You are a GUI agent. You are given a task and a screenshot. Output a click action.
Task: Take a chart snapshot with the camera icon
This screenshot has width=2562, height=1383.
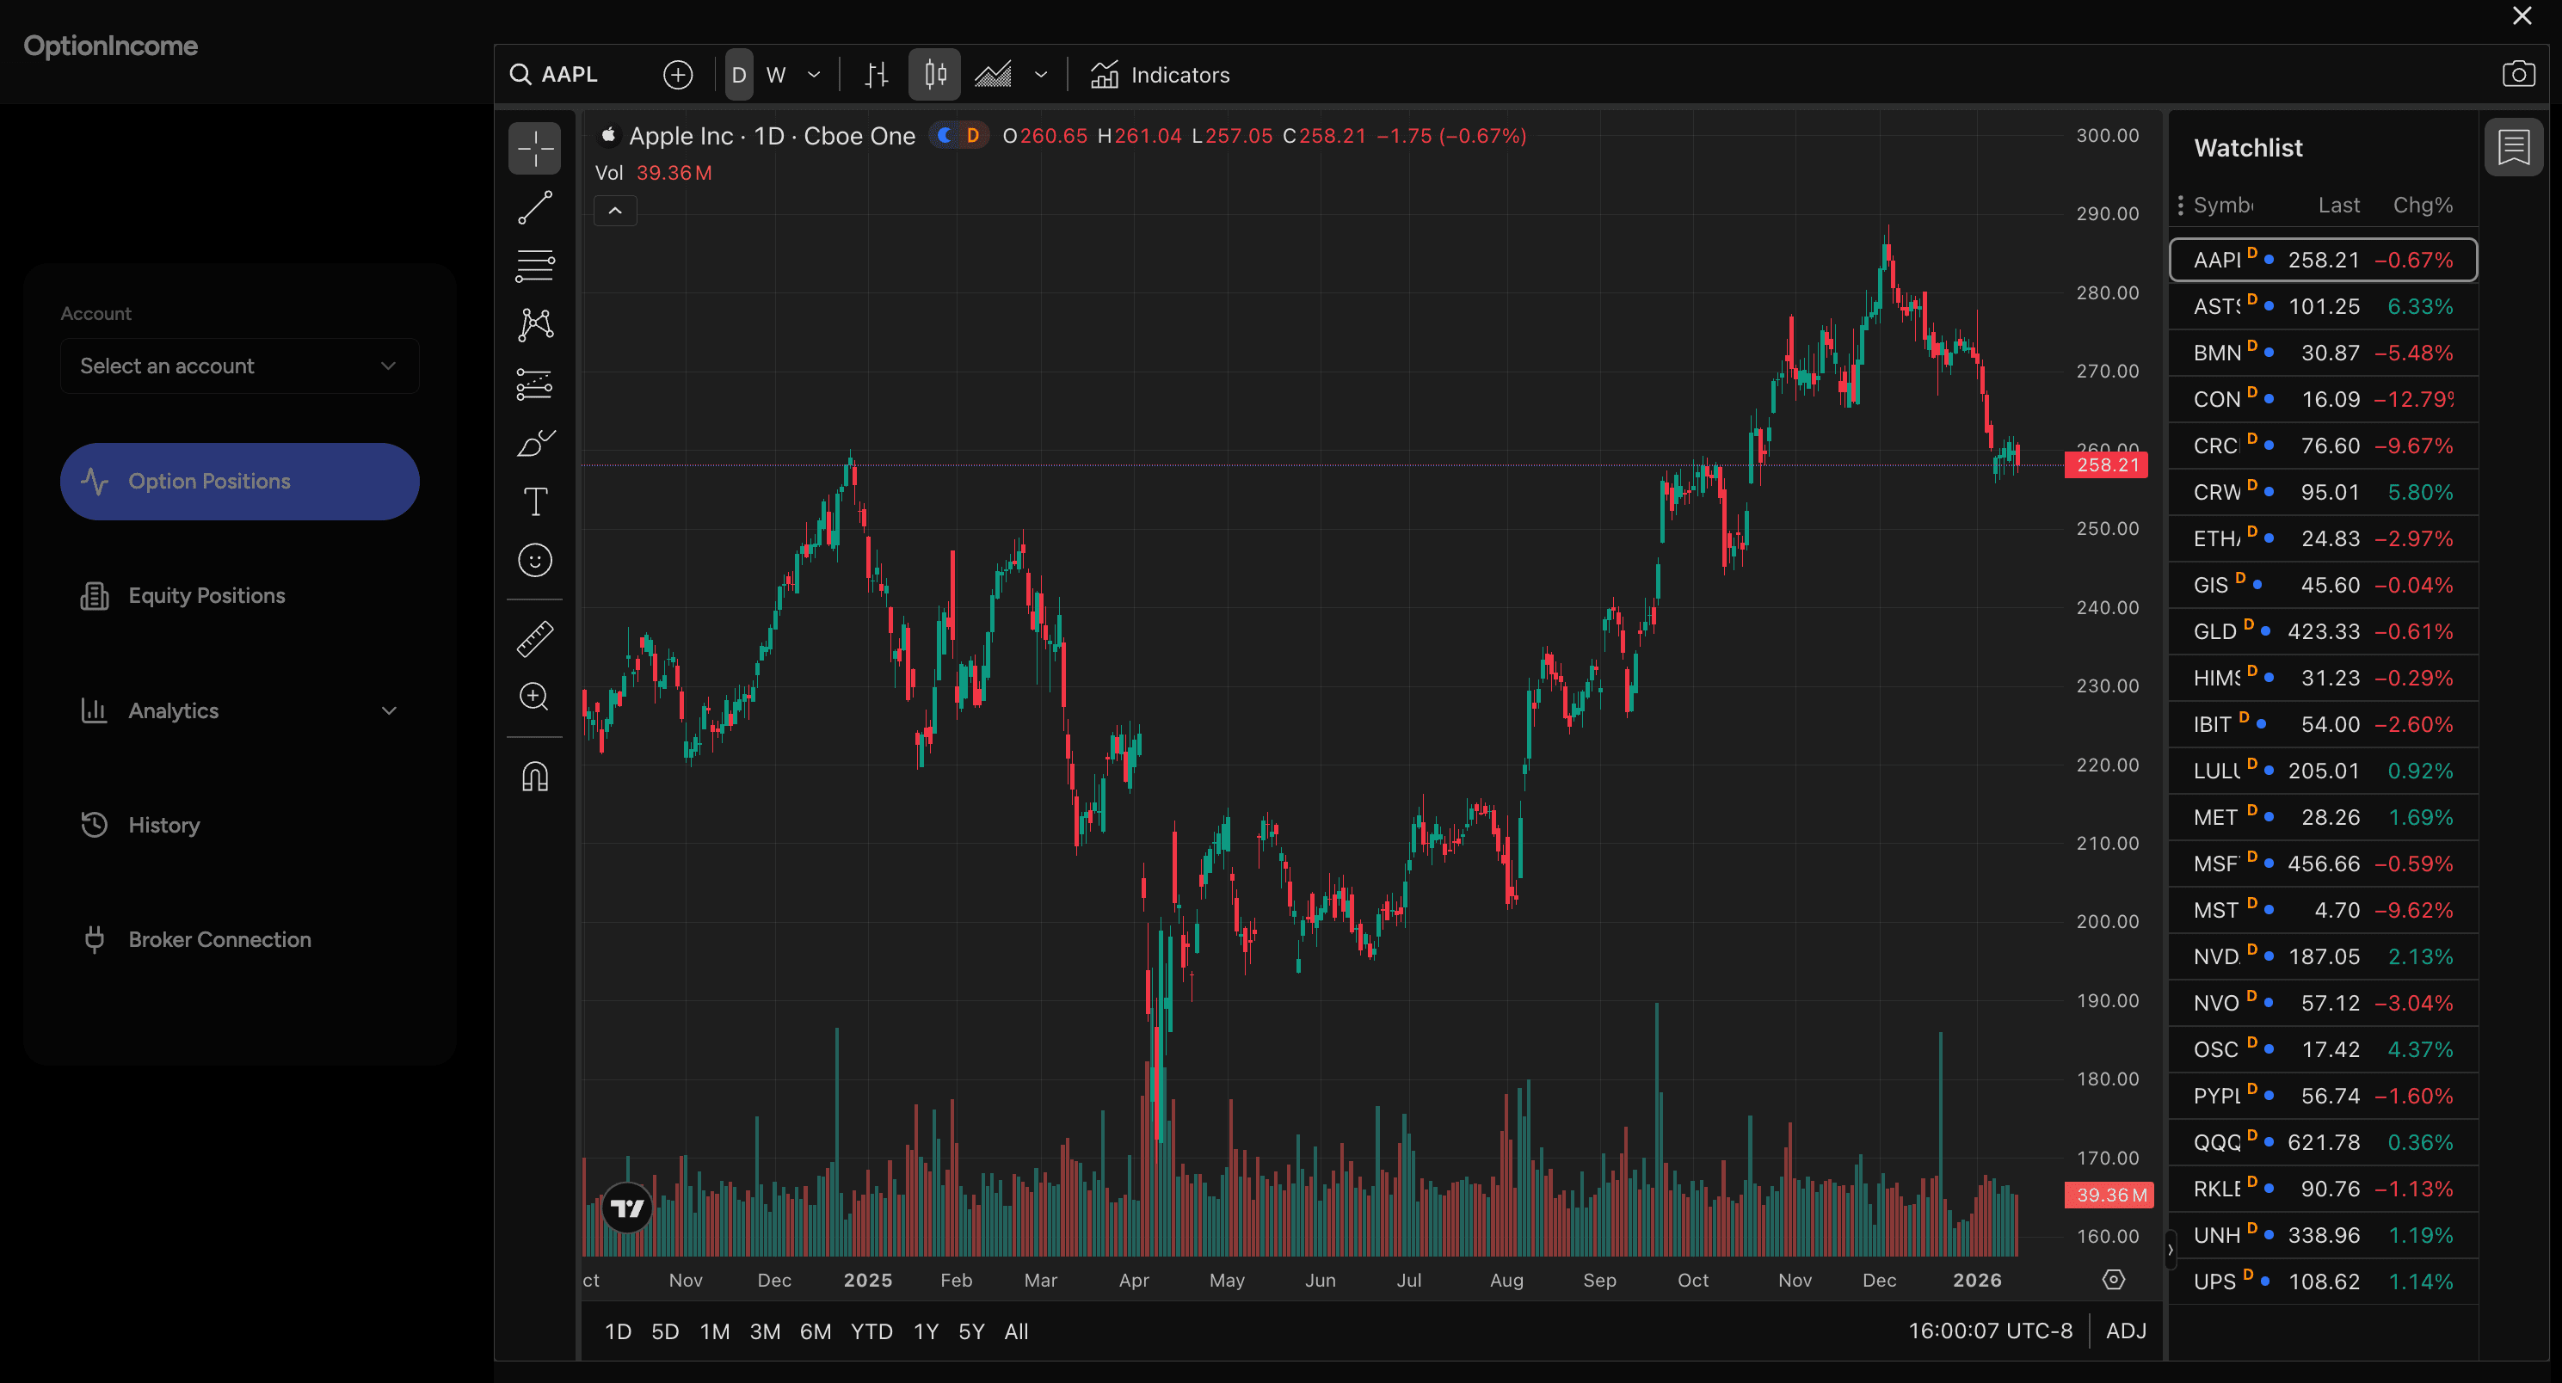click(x=2519, y=74)
